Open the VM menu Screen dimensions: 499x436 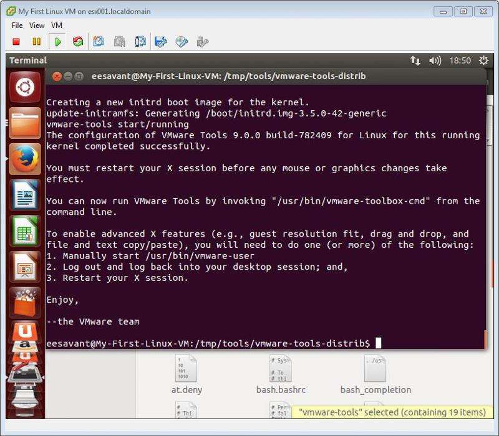coord(57,26)
